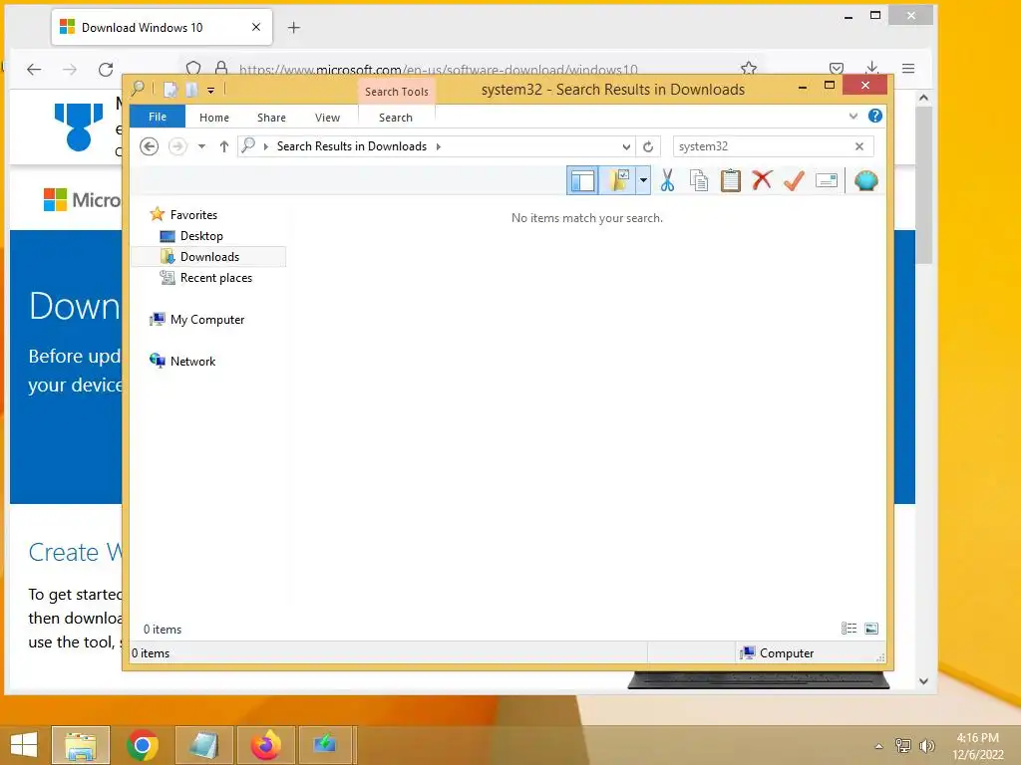Click the Explorer back arrow button
The width and height of the screenshot is (1021, 765).
pos(150,146)
